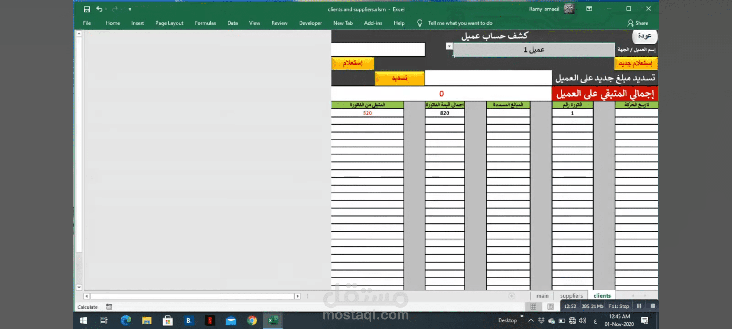Go to Page Layout tab
Image resolution: width=732 pixels, height=329 pixels.
pyautogui.click(x=169, y=23)
